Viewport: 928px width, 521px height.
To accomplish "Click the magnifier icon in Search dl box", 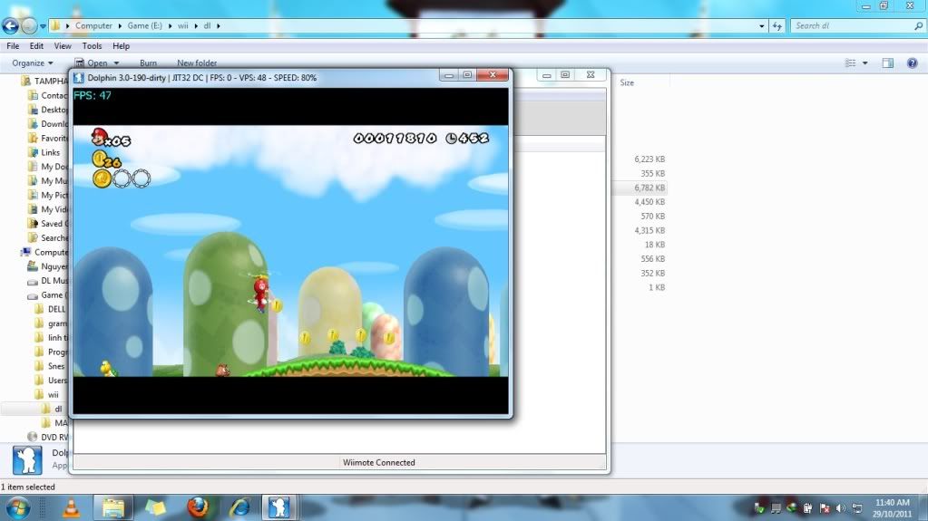I will tap(918, 26).
